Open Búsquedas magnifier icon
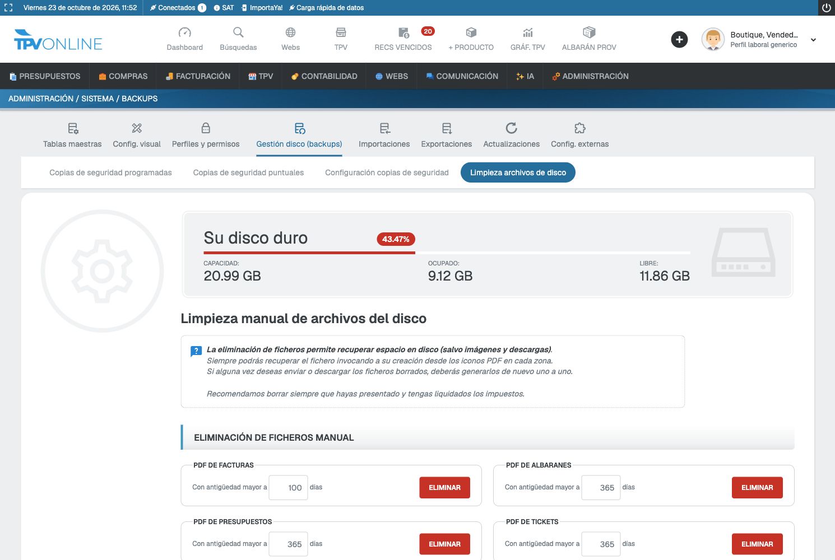 (238, 32)
